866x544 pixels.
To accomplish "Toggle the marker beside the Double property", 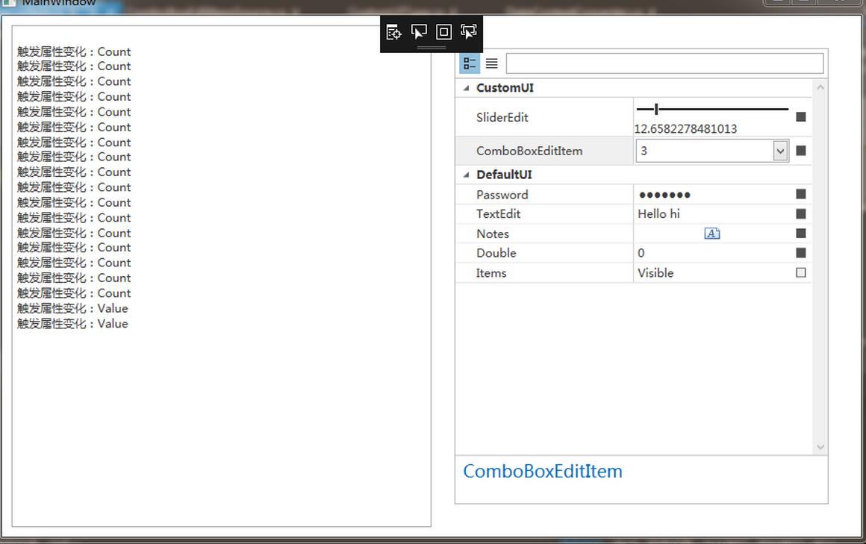I will tap(800, 253).
